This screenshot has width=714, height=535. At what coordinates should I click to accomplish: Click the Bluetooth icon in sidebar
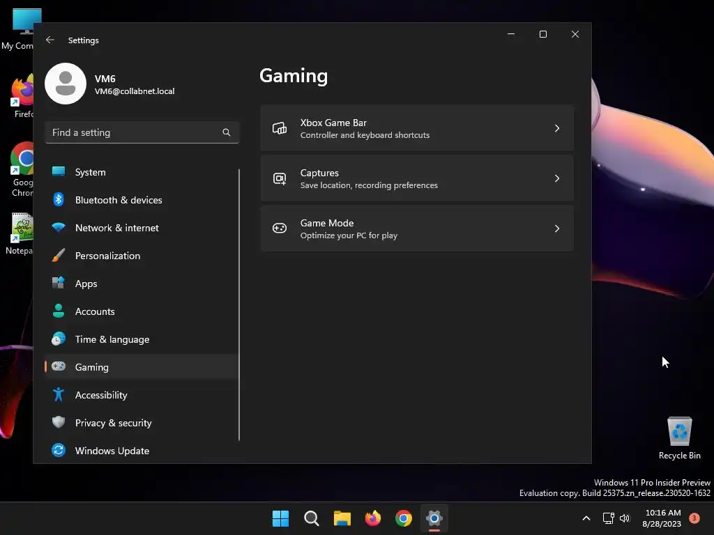[59, 199]
